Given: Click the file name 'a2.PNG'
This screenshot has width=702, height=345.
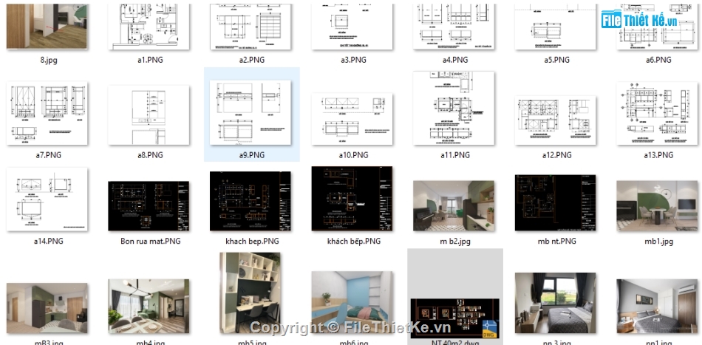Looking at the screenshot, I should click(x=251, y=60).
